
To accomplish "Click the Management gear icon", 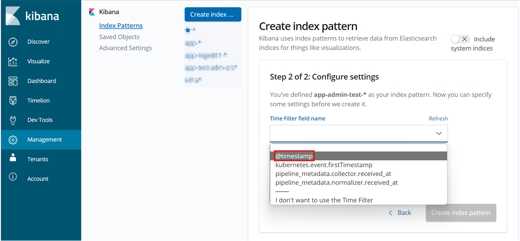I will coord(13,139).
